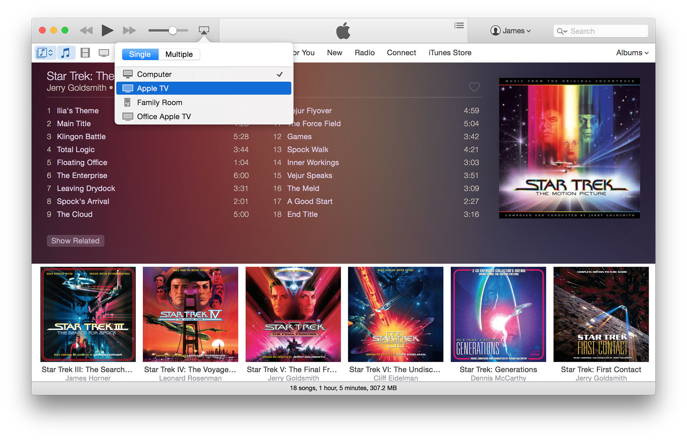Open the James account menu
Image resolution: width=687 pixels, height=440 pixels.
pos(511,31)
